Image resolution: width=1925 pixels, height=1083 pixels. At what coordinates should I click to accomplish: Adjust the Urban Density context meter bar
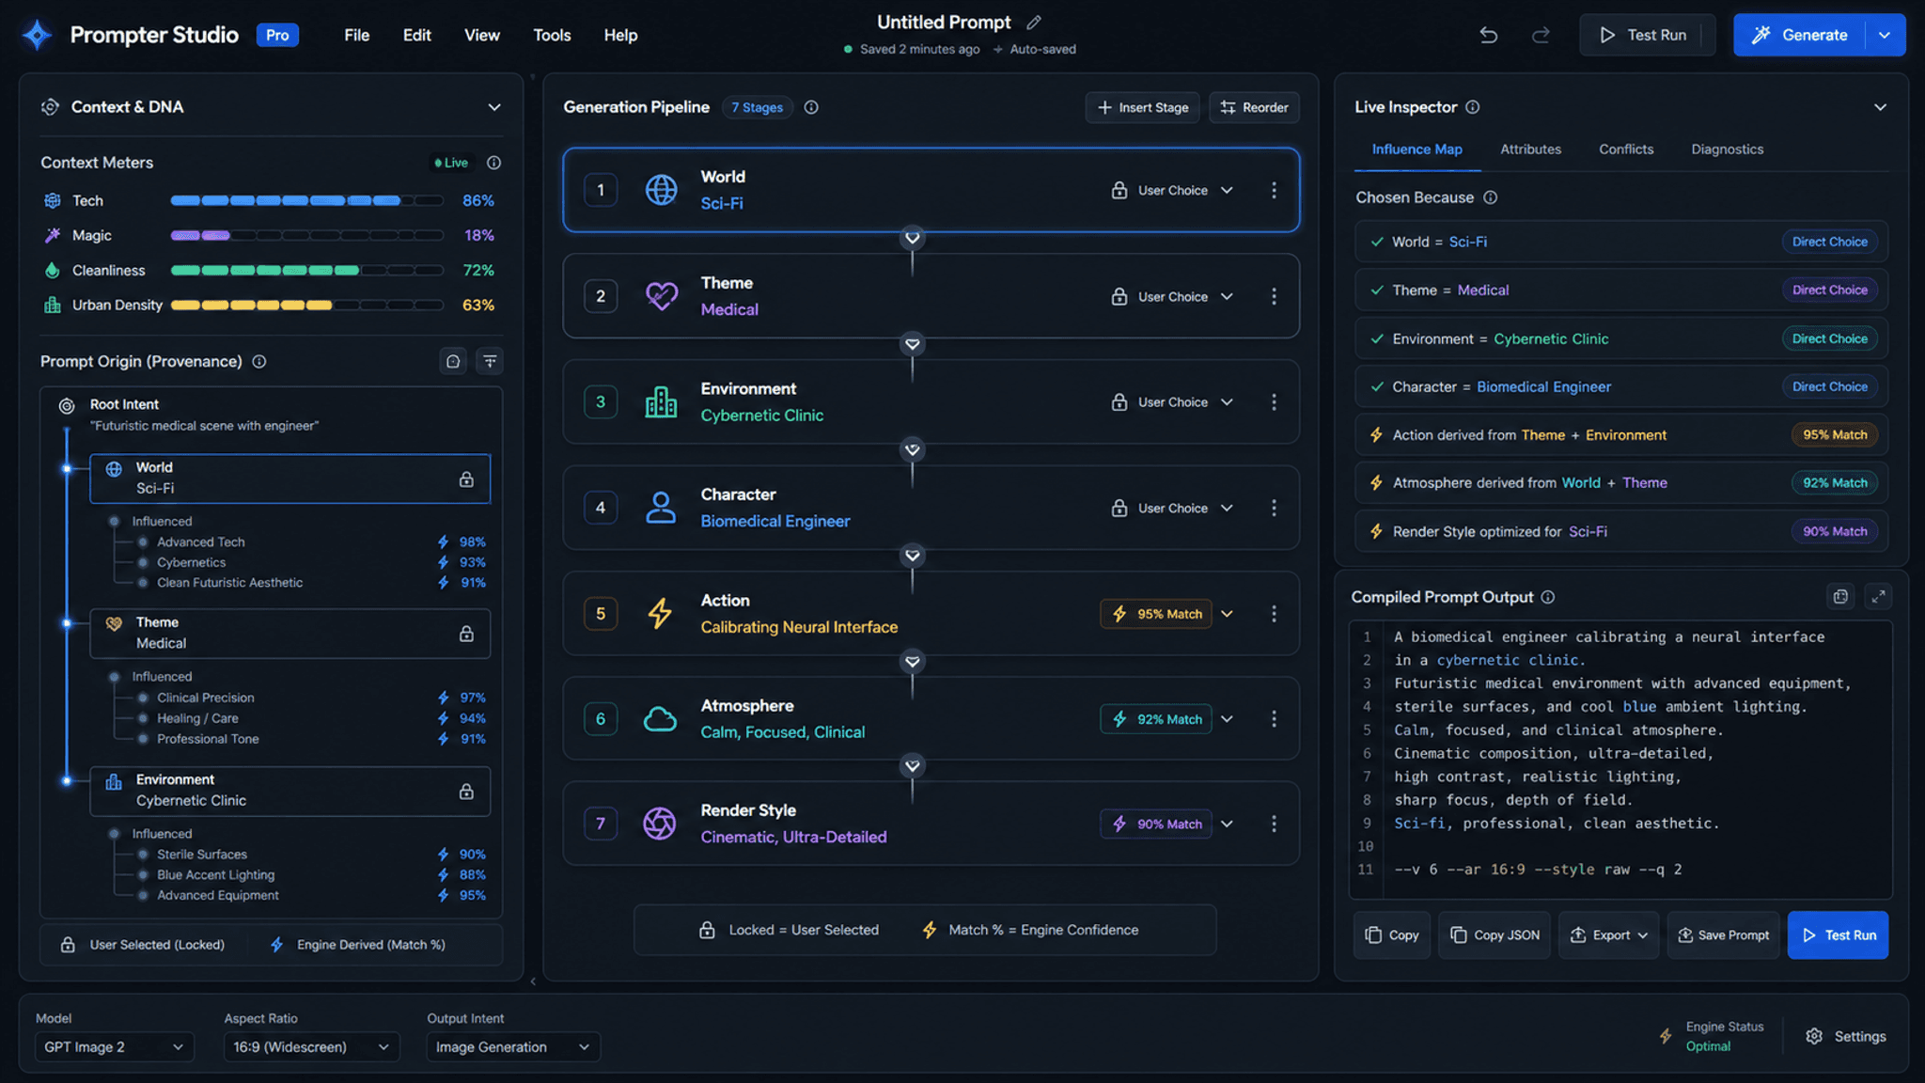click(x=306, y=305)
